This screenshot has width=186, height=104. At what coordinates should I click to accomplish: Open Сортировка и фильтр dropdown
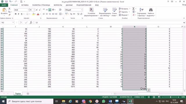point(142,12)
